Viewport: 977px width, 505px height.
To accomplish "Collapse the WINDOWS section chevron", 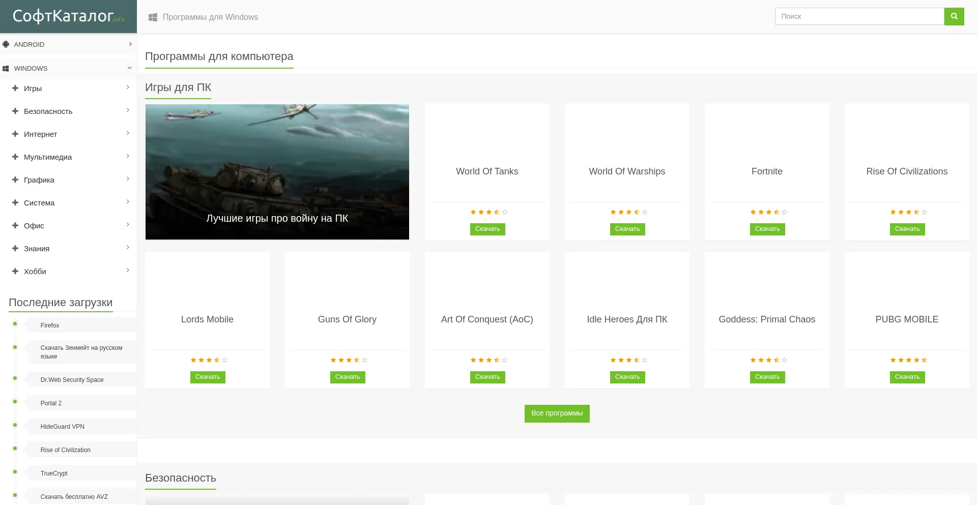I will (129, 68).
